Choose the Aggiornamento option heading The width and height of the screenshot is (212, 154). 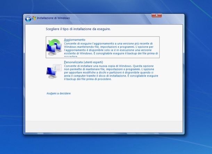click(75, 40)
